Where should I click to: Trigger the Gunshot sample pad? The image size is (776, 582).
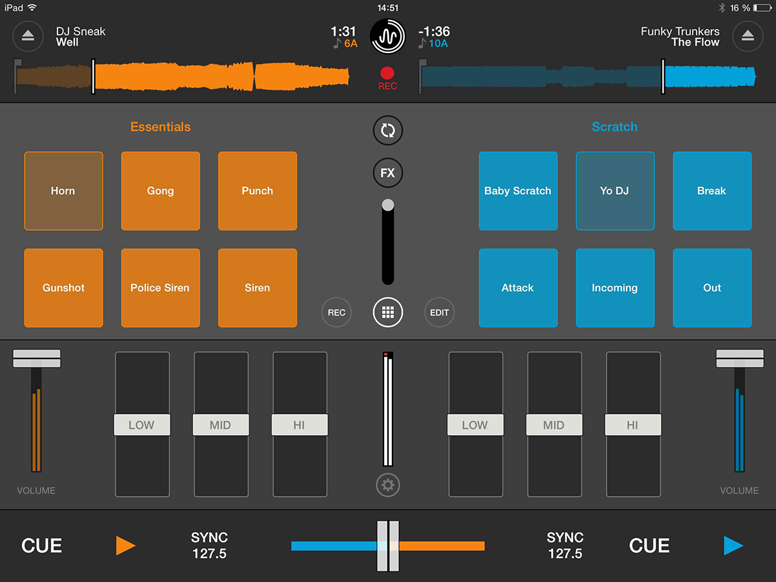click(x=63, y=288)
